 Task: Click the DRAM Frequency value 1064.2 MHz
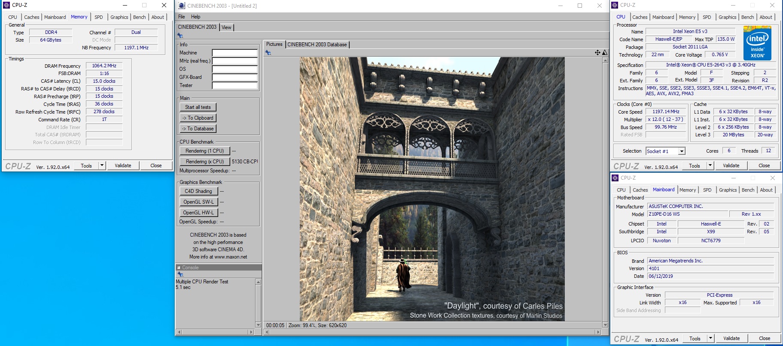click(104, 66)
